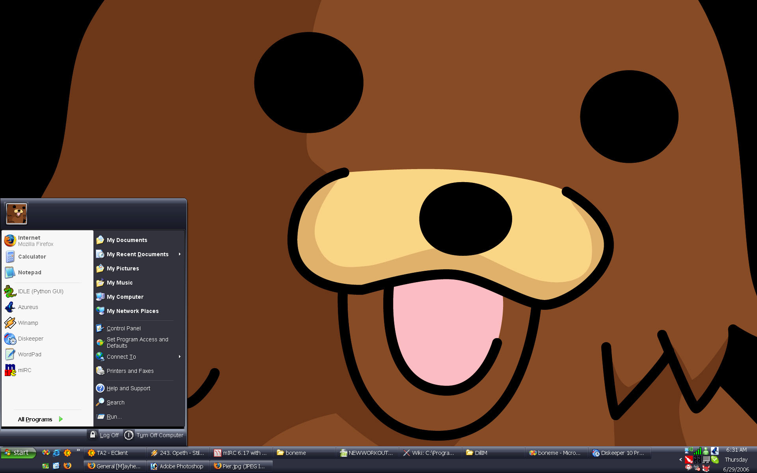This screenshot has width=757, height=473.
Task: Open Printers and Faxes
Action: [139, 371]
